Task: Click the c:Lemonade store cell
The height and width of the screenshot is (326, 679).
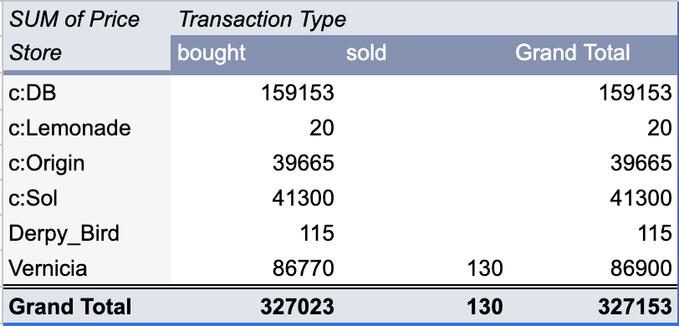Action: [x=69, y=128]
